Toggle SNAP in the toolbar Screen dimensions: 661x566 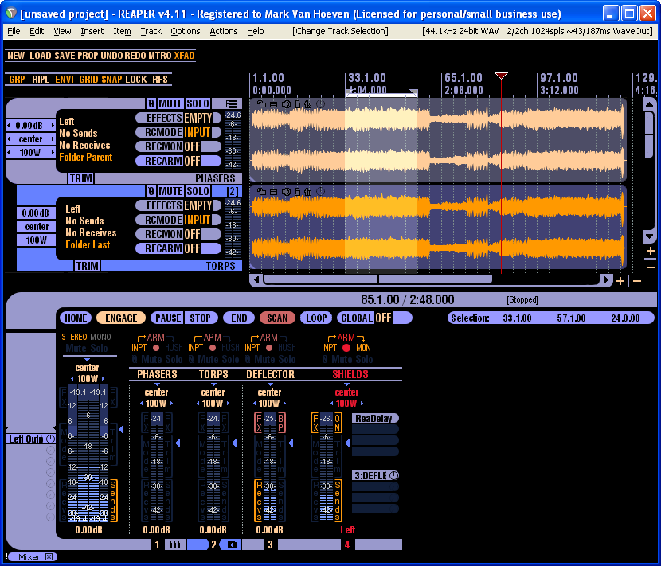click(x=111, y=80)
